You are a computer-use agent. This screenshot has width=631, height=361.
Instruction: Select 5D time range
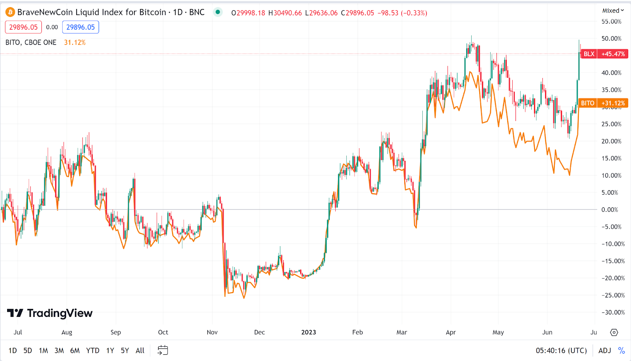28,350
